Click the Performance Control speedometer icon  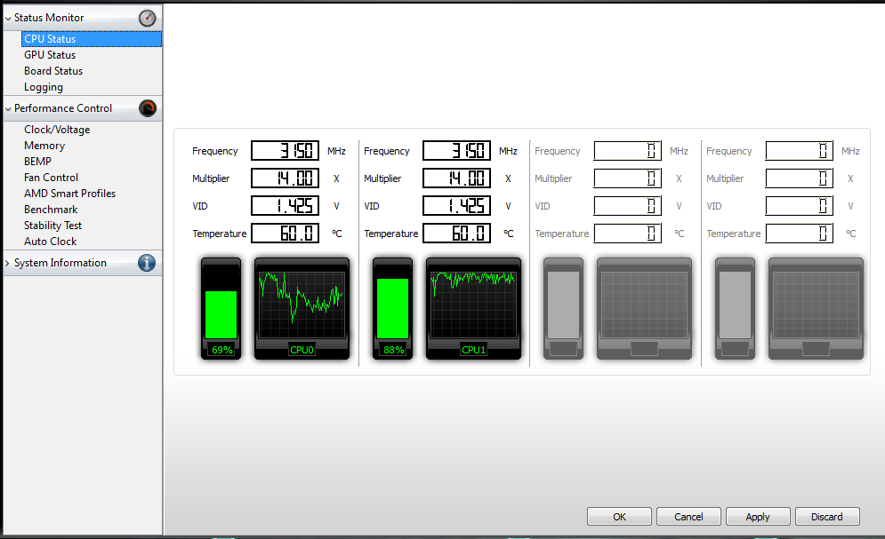coord(148,108)
